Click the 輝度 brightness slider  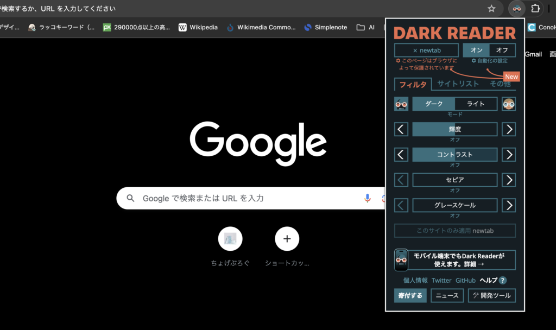(x=455, y=129)
